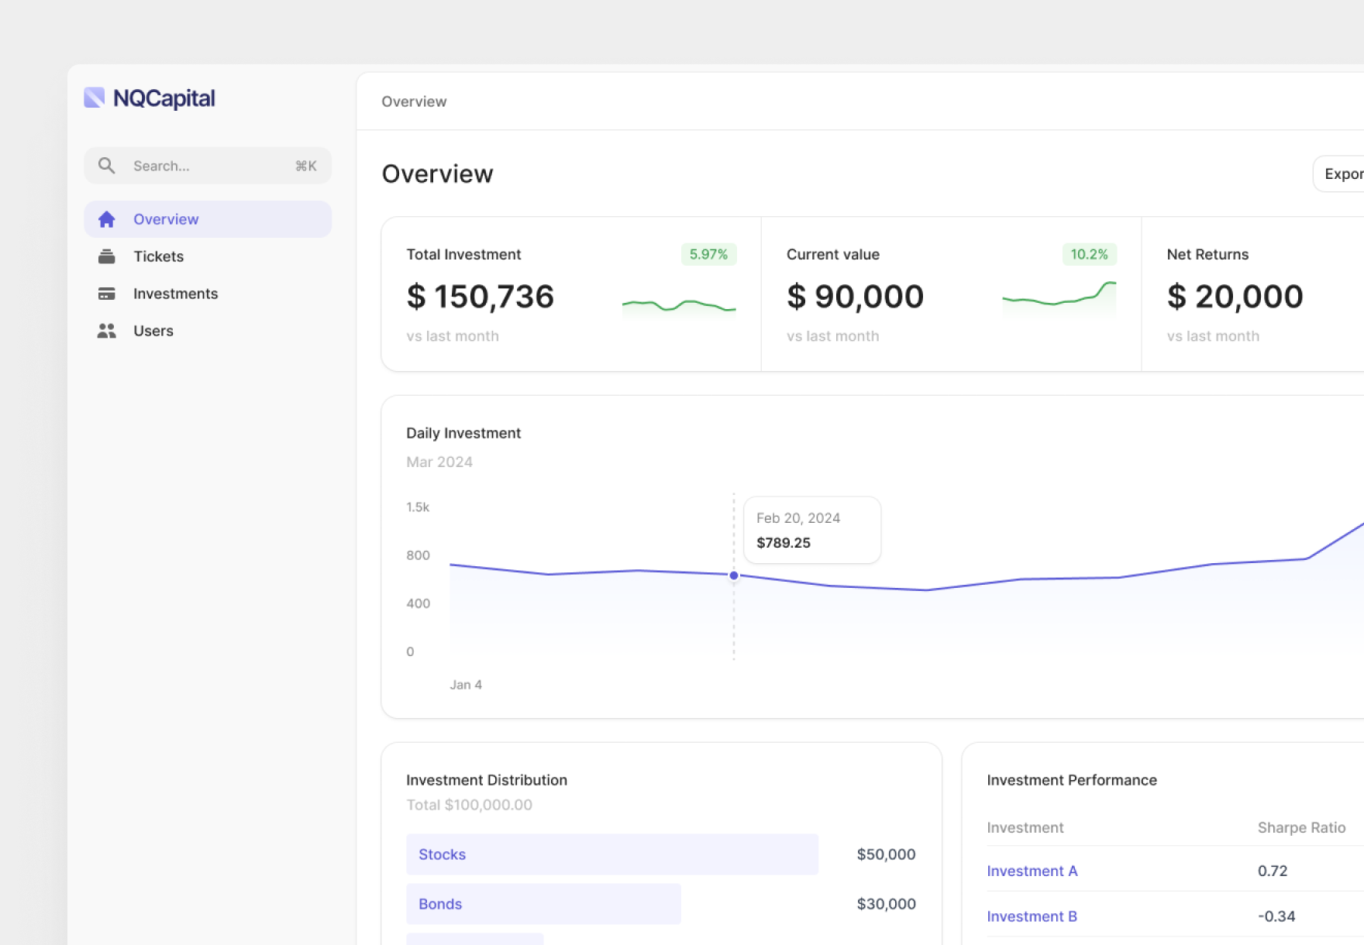Click the Investment Performance heading
Image resolution: width=1364 pixels, height=945 pixels.
coord(1072,780)
